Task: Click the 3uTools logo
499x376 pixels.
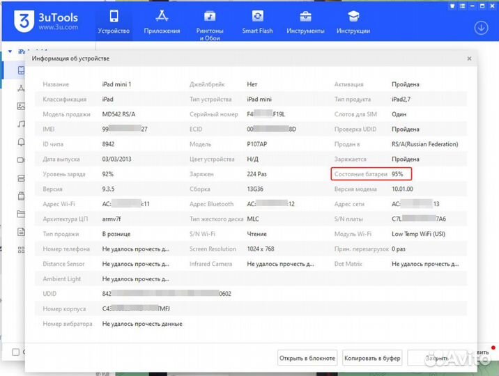Action: (46, 21)
